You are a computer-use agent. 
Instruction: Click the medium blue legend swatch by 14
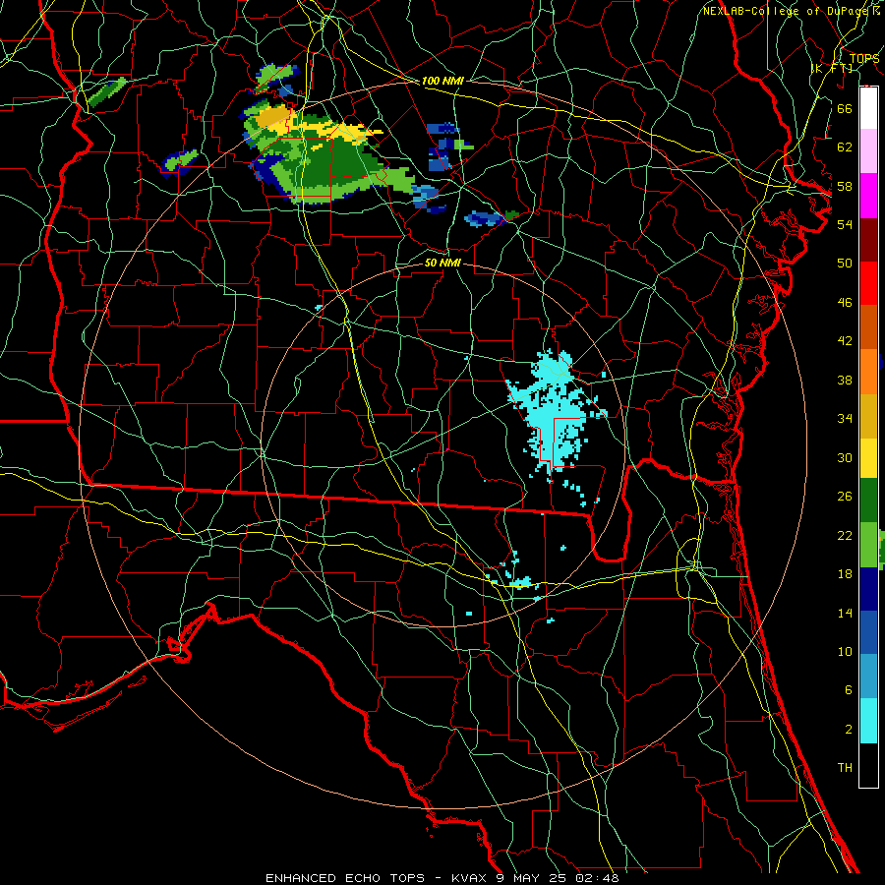(868, 632)
